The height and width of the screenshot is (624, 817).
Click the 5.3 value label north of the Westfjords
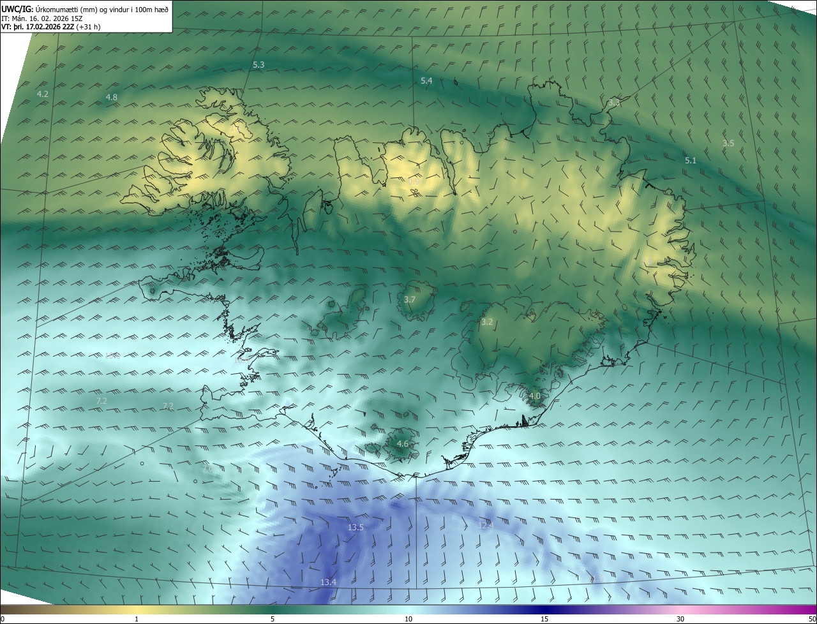259,65
